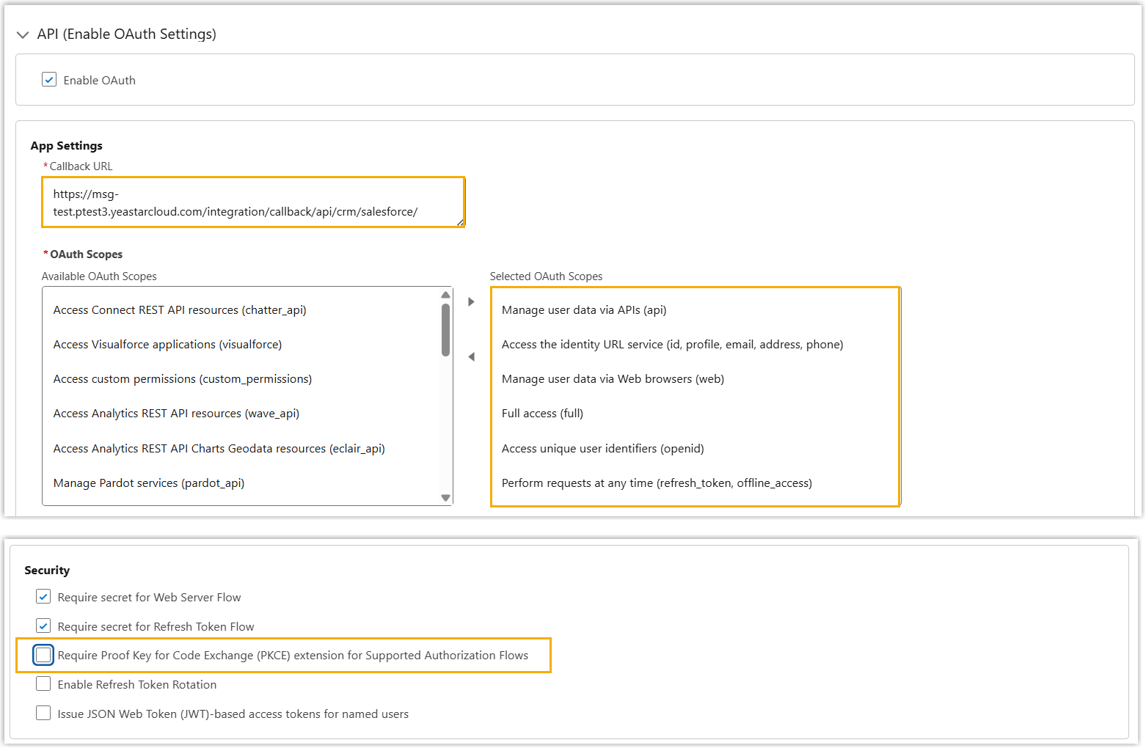1146x748 pixels.
Task: Select Access Connect REST API resources (chatter_api)
Action: pos(180,310)
